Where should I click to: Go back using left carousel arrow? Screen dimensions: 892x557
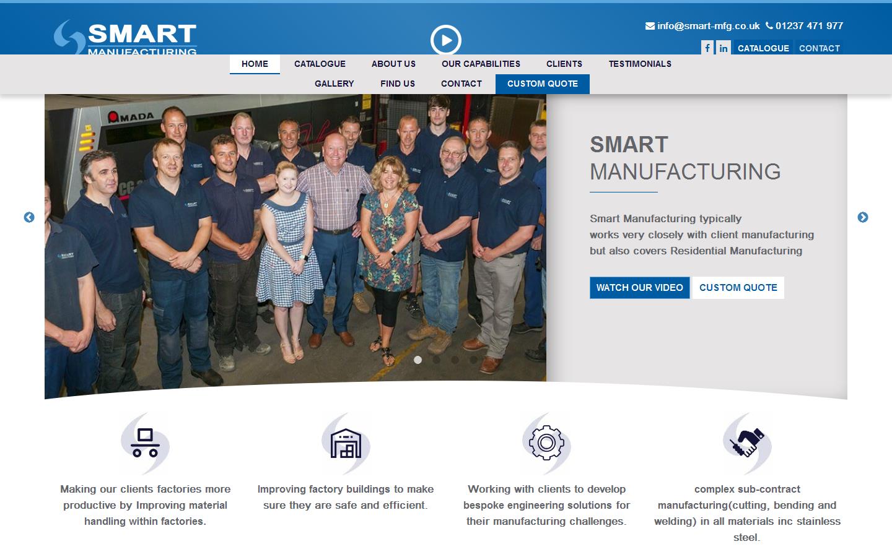coord(29,218)
